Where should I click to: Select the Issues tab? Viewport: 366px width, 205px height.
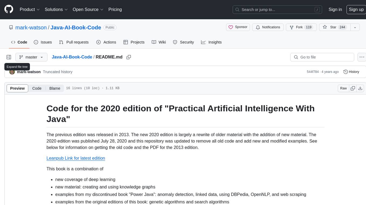pyautogui.click(x=43, y=42)
